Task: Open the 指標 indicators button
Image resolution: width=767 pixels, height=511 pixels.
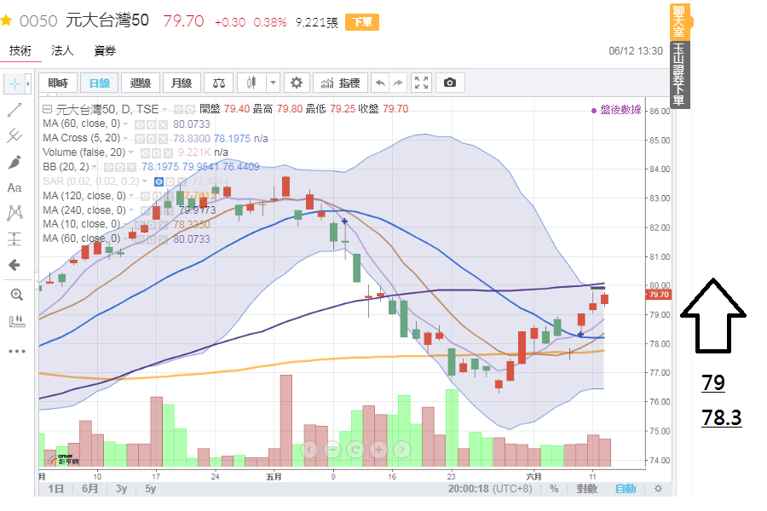Action: (x=341, y=83)
